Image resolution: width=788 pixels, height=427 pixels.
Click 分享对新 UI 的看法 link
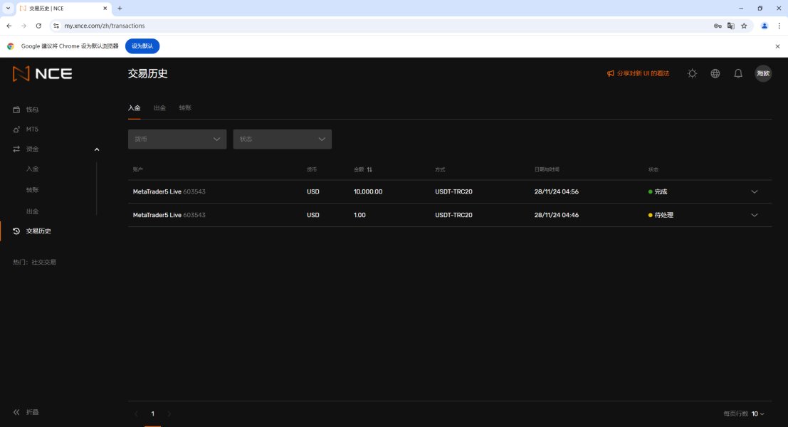point(638,73)
